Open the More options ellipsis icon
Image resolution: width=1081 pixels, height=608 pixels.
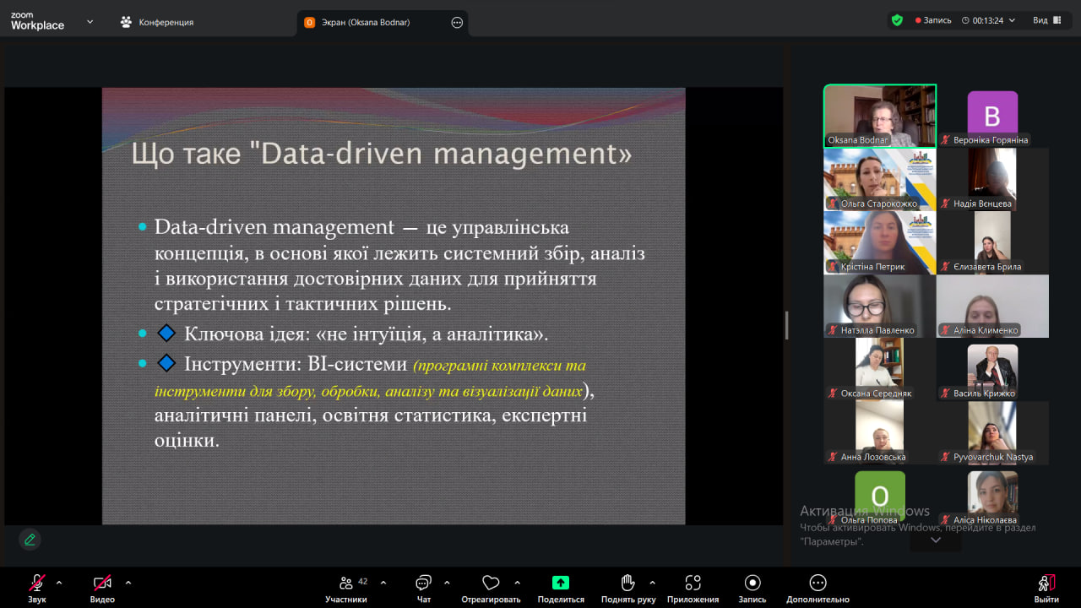click(x=817, y=583)
